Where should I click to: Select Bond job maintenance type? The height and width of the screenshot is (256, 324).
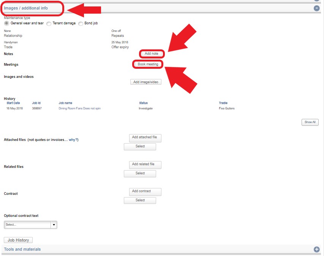(x=81, y=24)
